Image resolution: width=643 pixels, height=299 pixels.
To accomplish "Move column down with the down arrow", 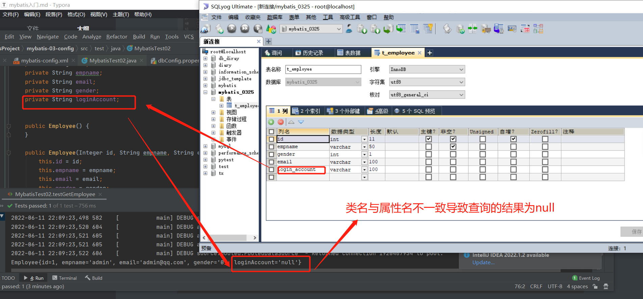I will [301, 122].
